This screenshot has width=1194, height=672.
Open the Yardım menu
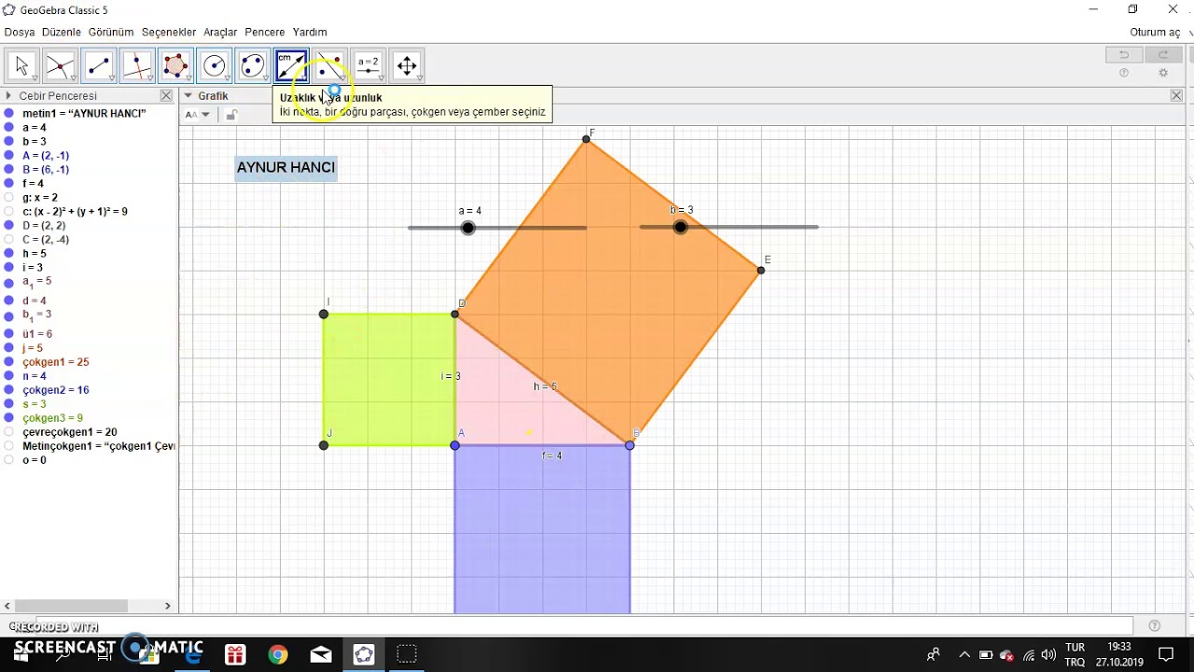point(310,33)
